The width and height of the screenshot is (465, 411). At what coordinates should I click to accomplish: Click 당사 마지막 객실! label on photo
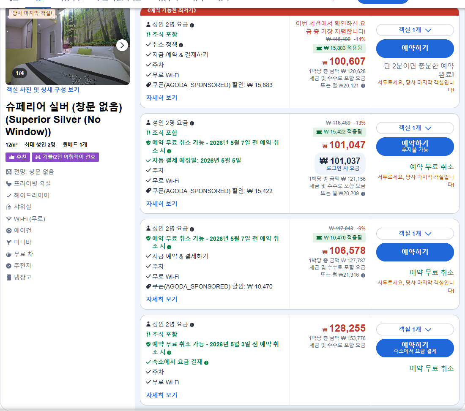tap(32, 14)
